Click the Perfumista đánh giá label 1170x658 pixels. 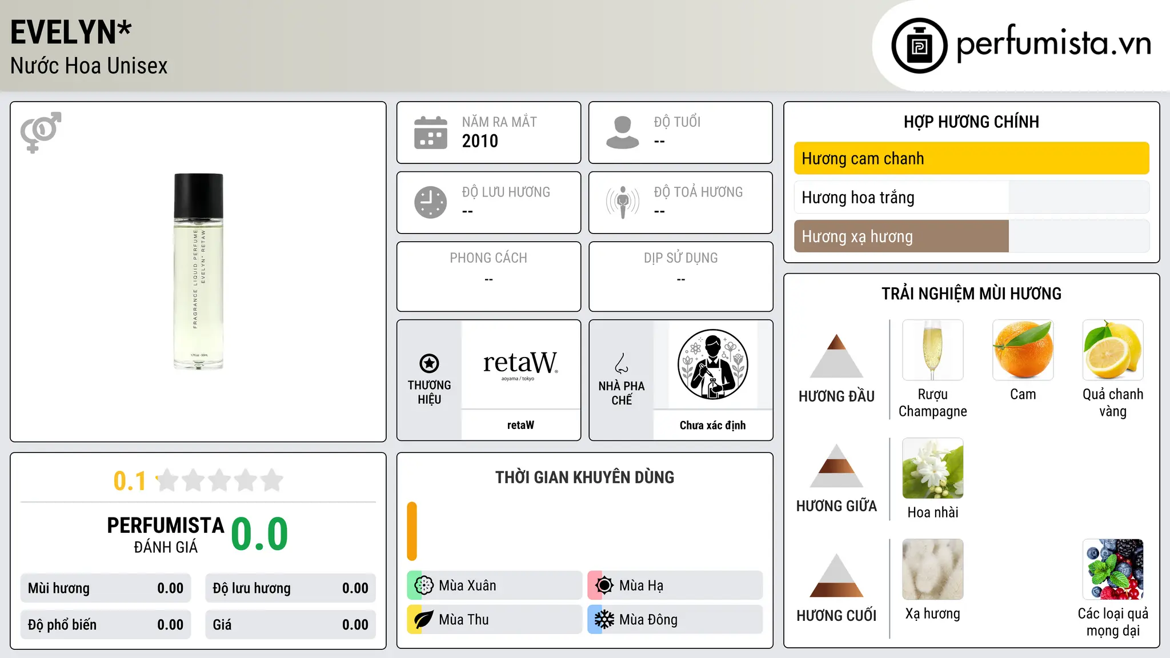point(166,535)
